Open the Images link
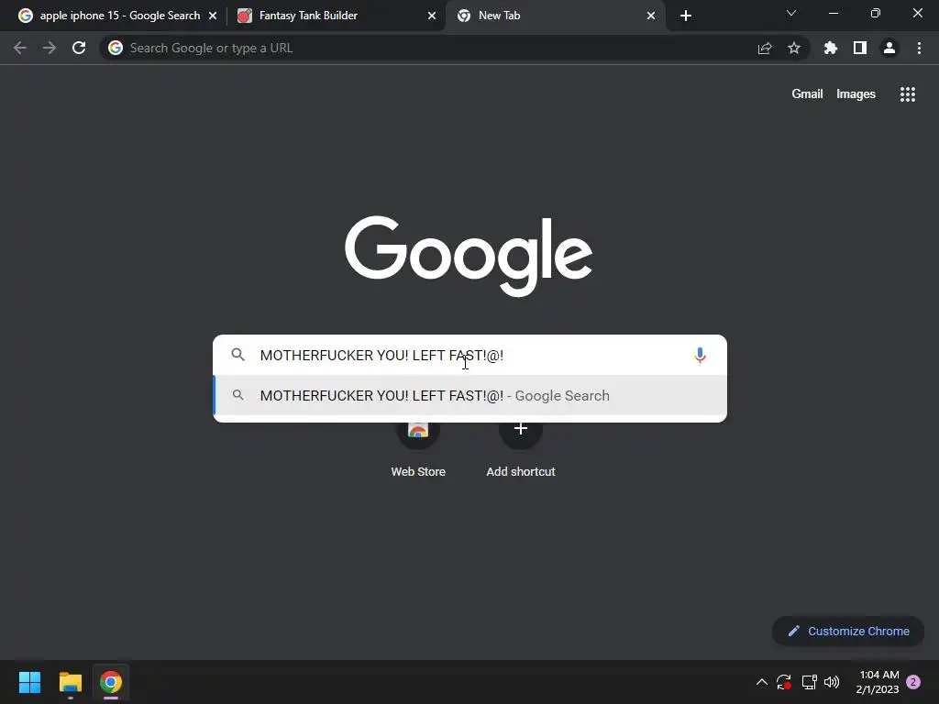Viewport: 939px width, 704px height. [x=856, y=94]
